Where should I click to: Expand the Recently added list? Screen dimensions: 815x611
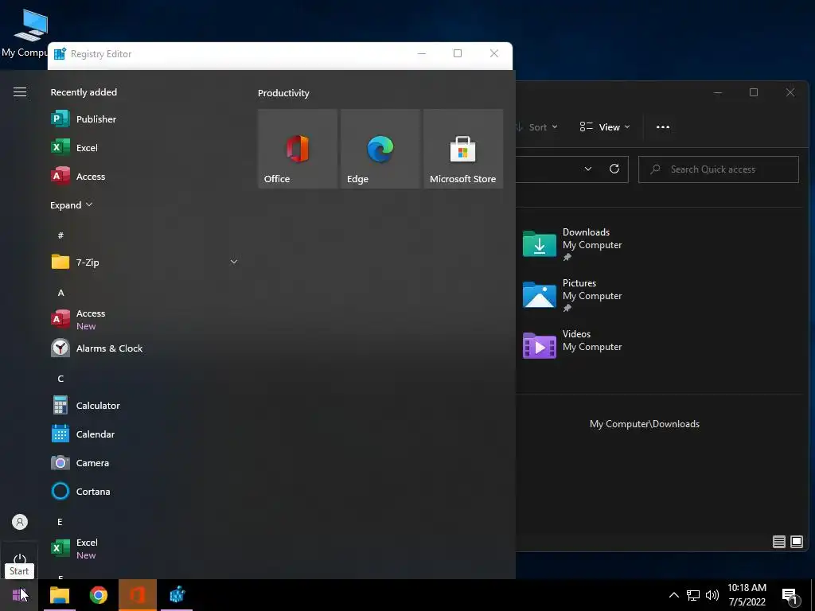pos(71,204)
